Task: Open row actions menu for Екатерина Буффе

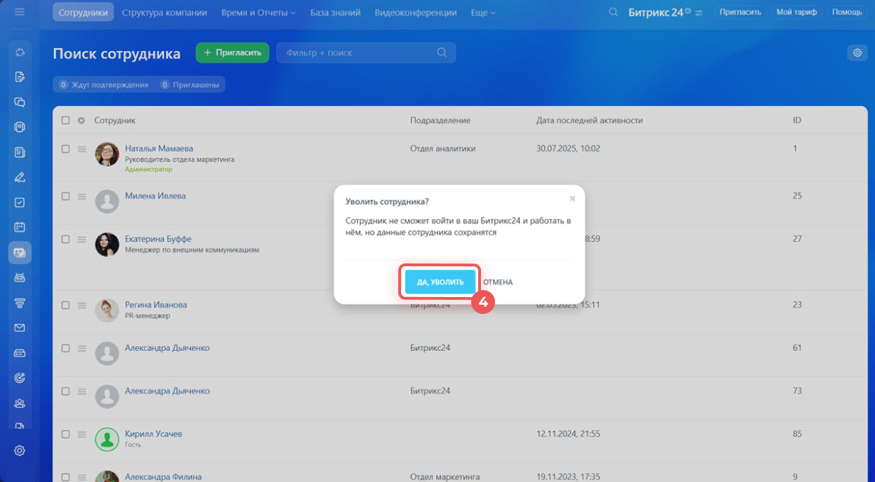Action: pyautogui.click(x=81, y=239)
